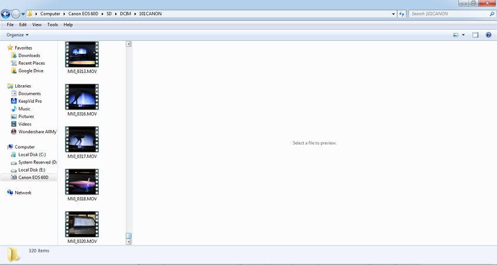
Task: Refresh the 101CANON folder view
Action: click(402, 14)
